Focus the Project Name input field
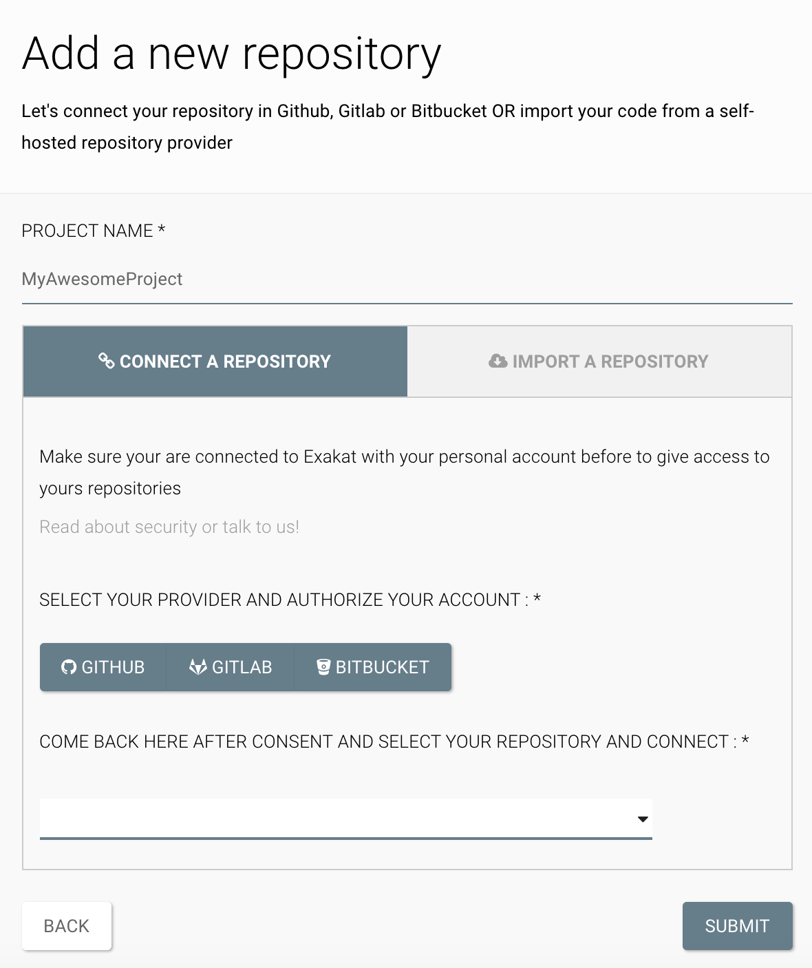The width and height of the screenshot is (812, 968). (407, 279)
